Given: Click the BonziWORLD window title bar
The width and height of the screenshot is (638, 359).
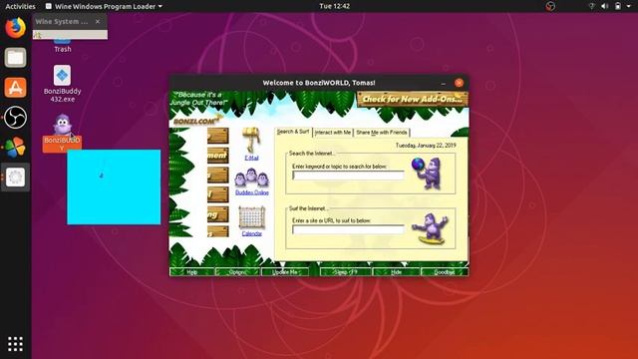Looking at the screenshot, I should coord(319,83).
